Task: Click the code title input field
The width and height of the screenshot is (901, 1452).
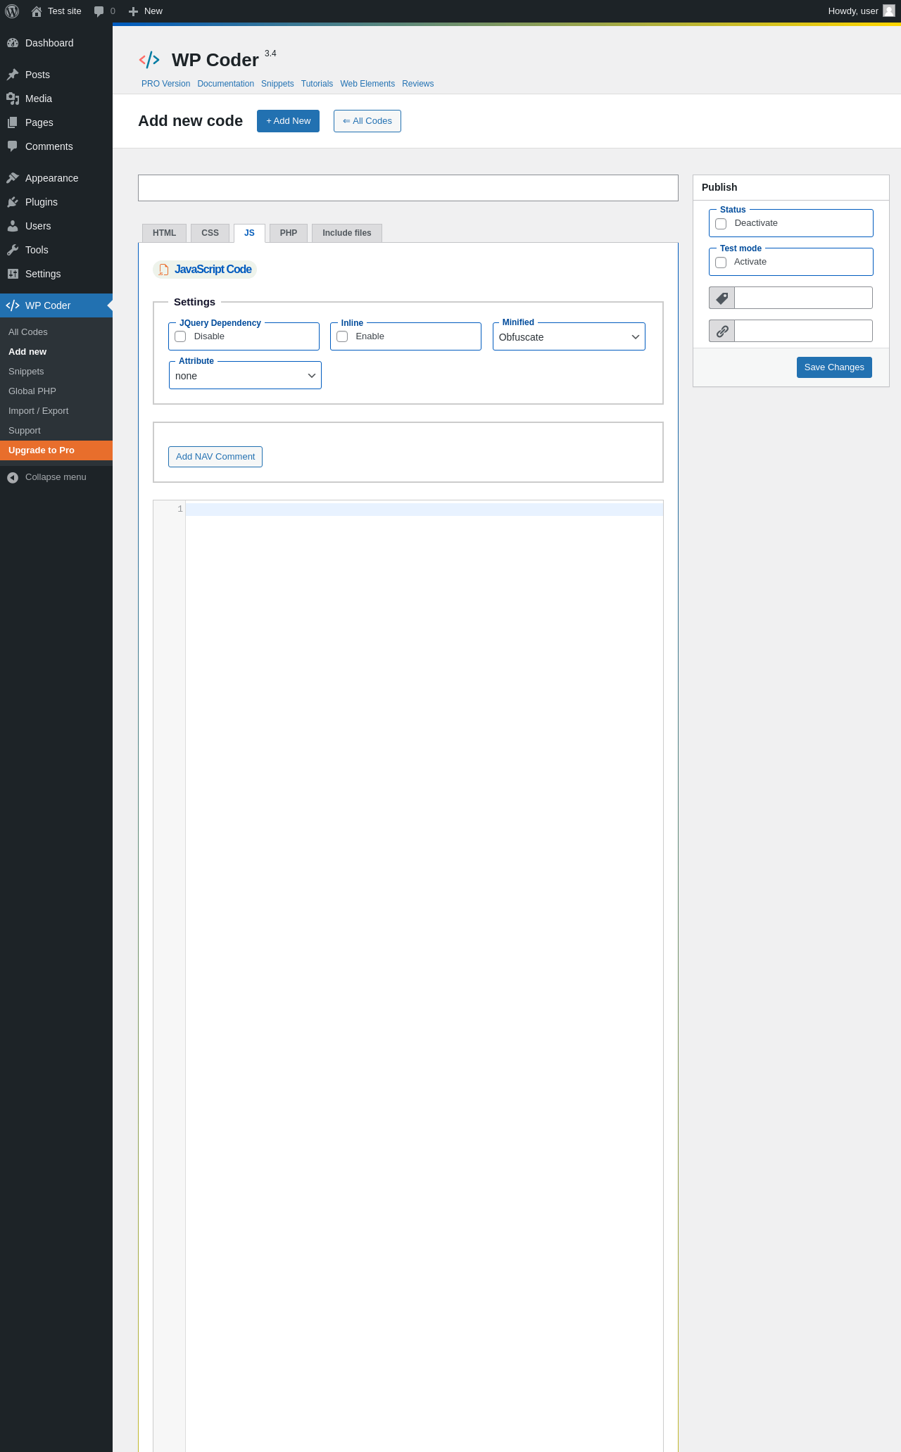Action: click(408, 188)
